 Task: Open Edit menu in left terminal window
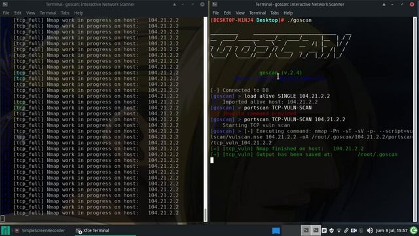click(18, 13)
